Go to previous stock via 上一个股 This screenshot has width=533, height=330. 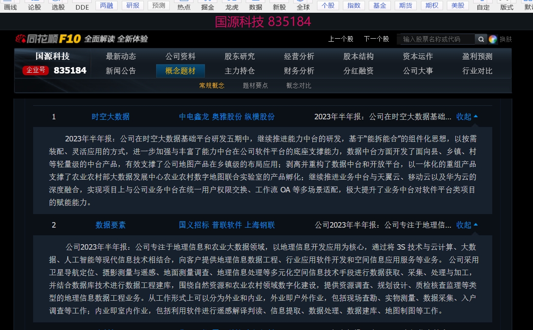coord(341,39)
